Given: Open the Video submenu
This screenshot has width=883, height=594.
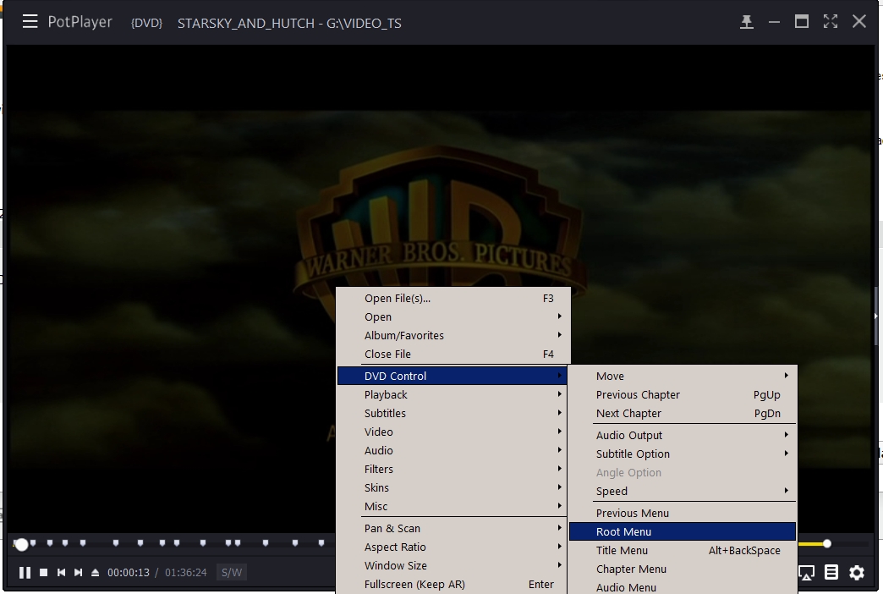Looking at the screenshot, I should click(454, 432).
